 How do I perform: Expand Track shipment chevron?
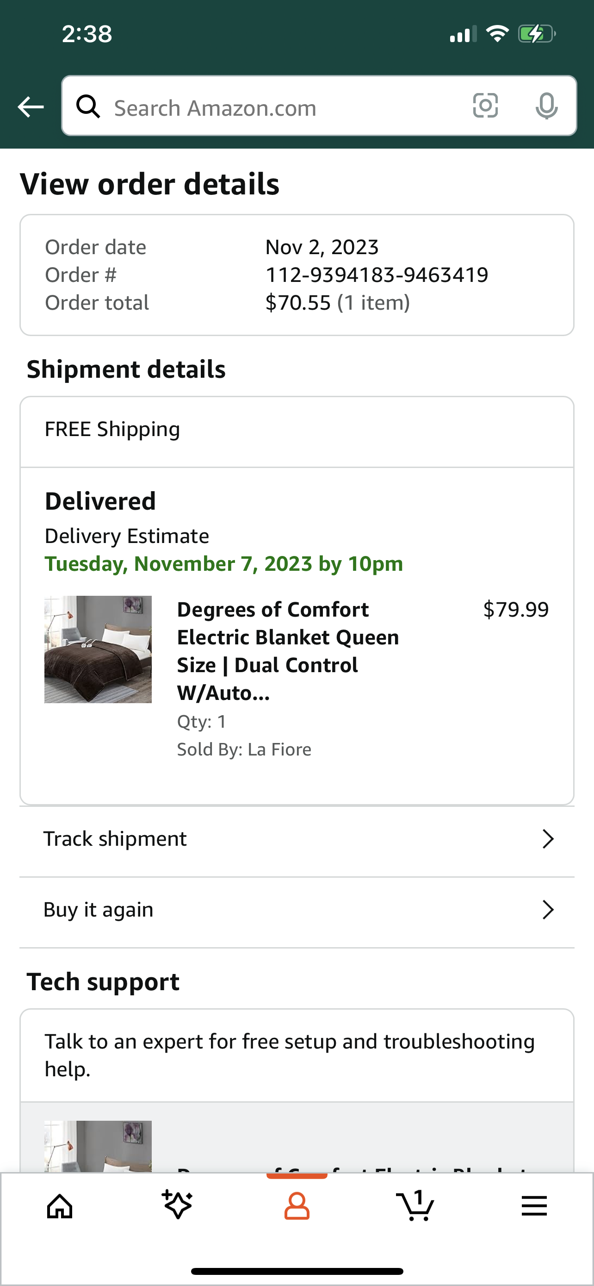click(x=548, y=839)
